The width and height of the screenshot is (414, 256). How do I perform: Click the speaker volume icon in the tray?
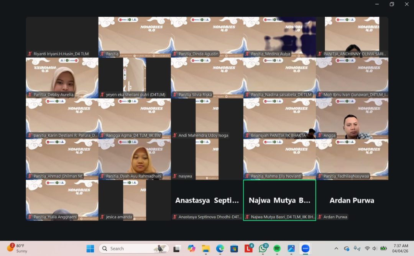click(375, 248)
